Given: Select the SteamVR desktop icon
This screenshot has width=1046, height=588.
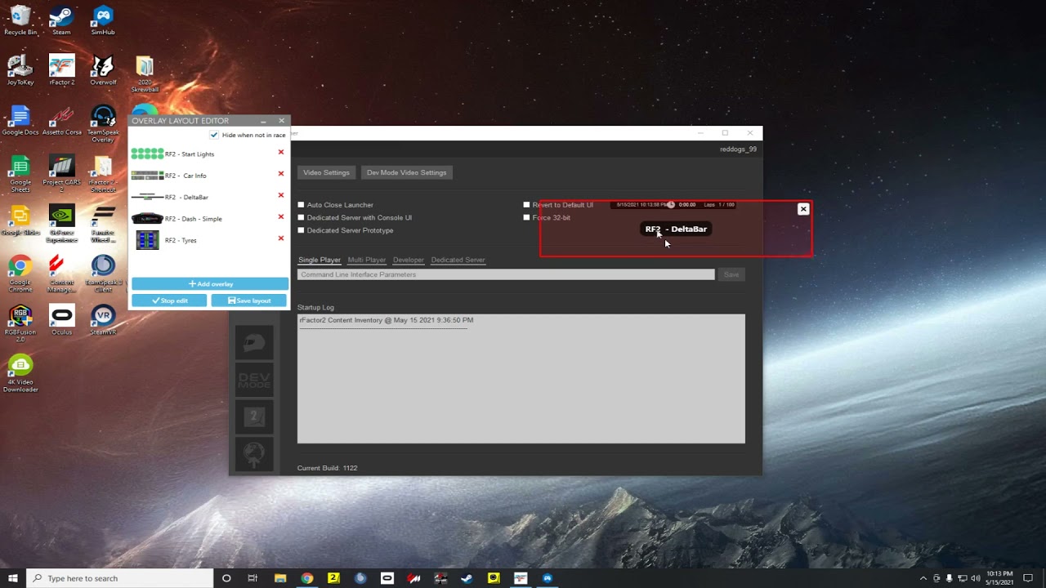Looking at the screenshot, I should click(103, 319).
